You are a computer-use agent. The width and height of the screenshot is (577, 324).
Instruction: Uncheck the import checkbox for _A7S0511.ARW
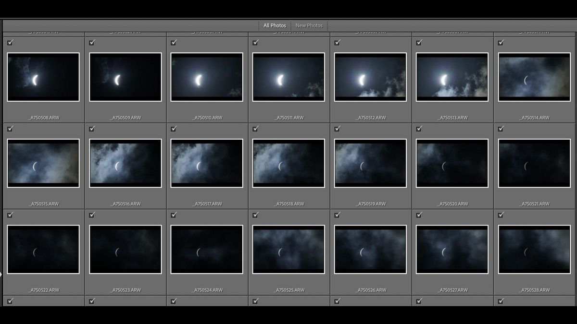(255, 42)
